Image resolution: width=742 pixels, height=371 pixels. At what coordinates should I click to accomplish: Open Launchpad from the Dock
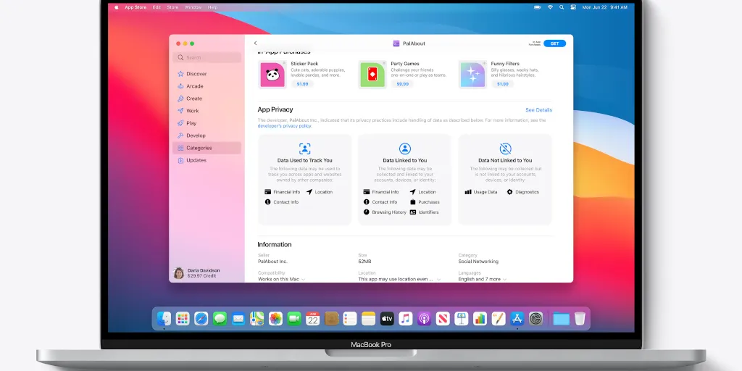183,319
